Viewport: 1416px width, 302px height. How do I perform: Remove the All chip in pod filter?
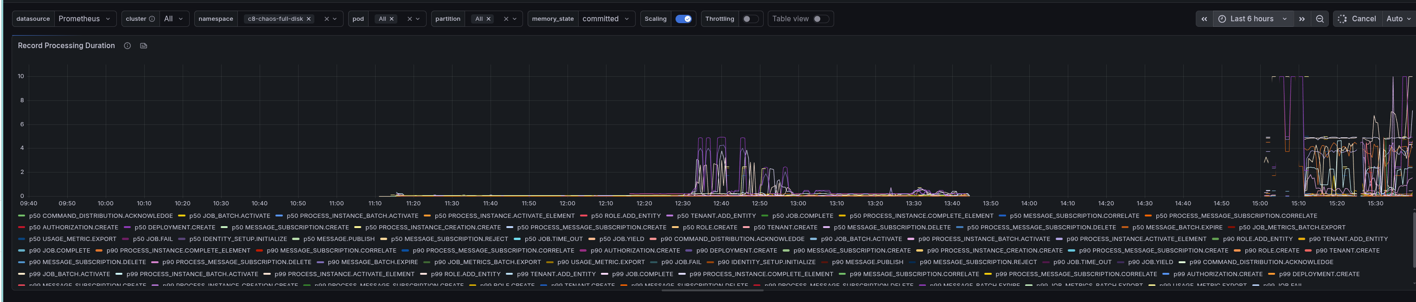[391, 18]
